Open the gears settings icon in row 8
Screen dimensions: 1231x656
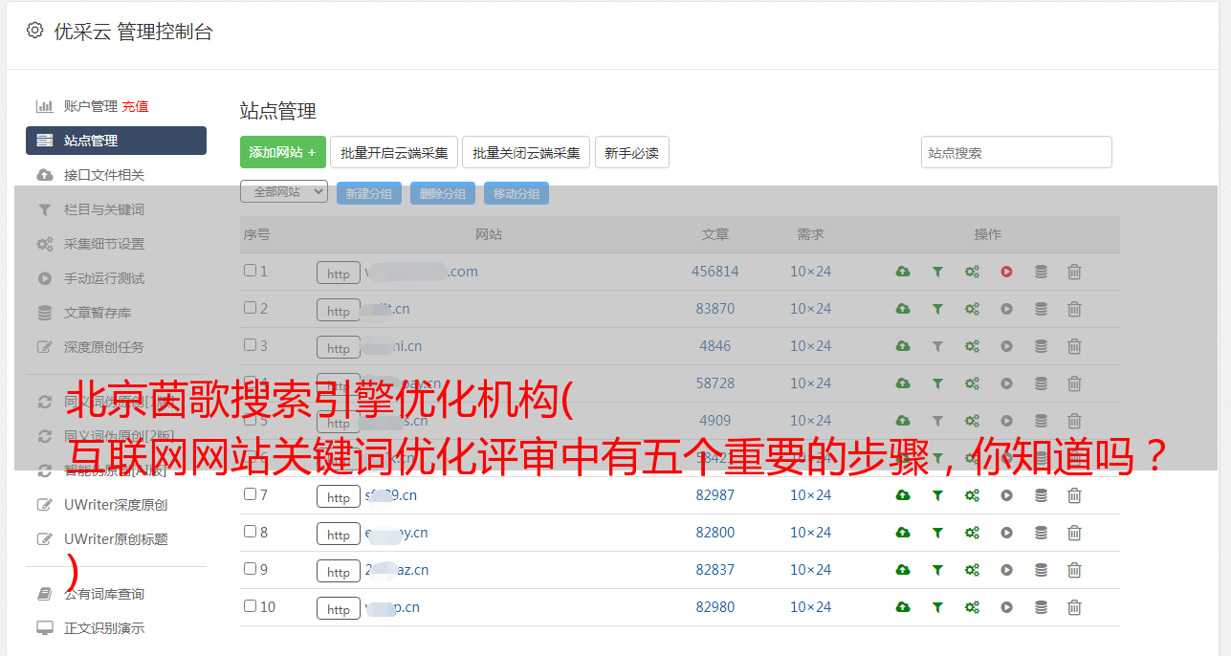tap(972, 533)
